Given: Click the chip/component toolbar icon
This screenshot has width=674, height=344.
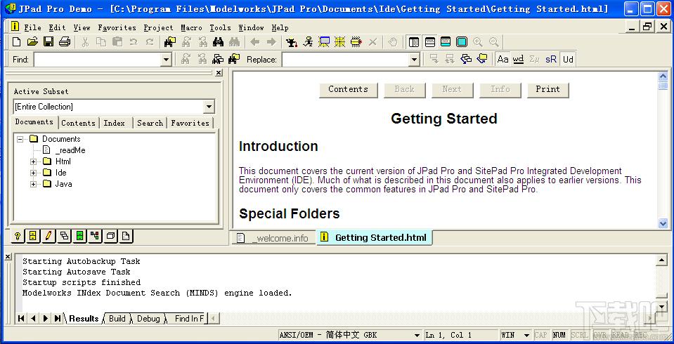Looking at the screenshot, I should pos(356,41).
